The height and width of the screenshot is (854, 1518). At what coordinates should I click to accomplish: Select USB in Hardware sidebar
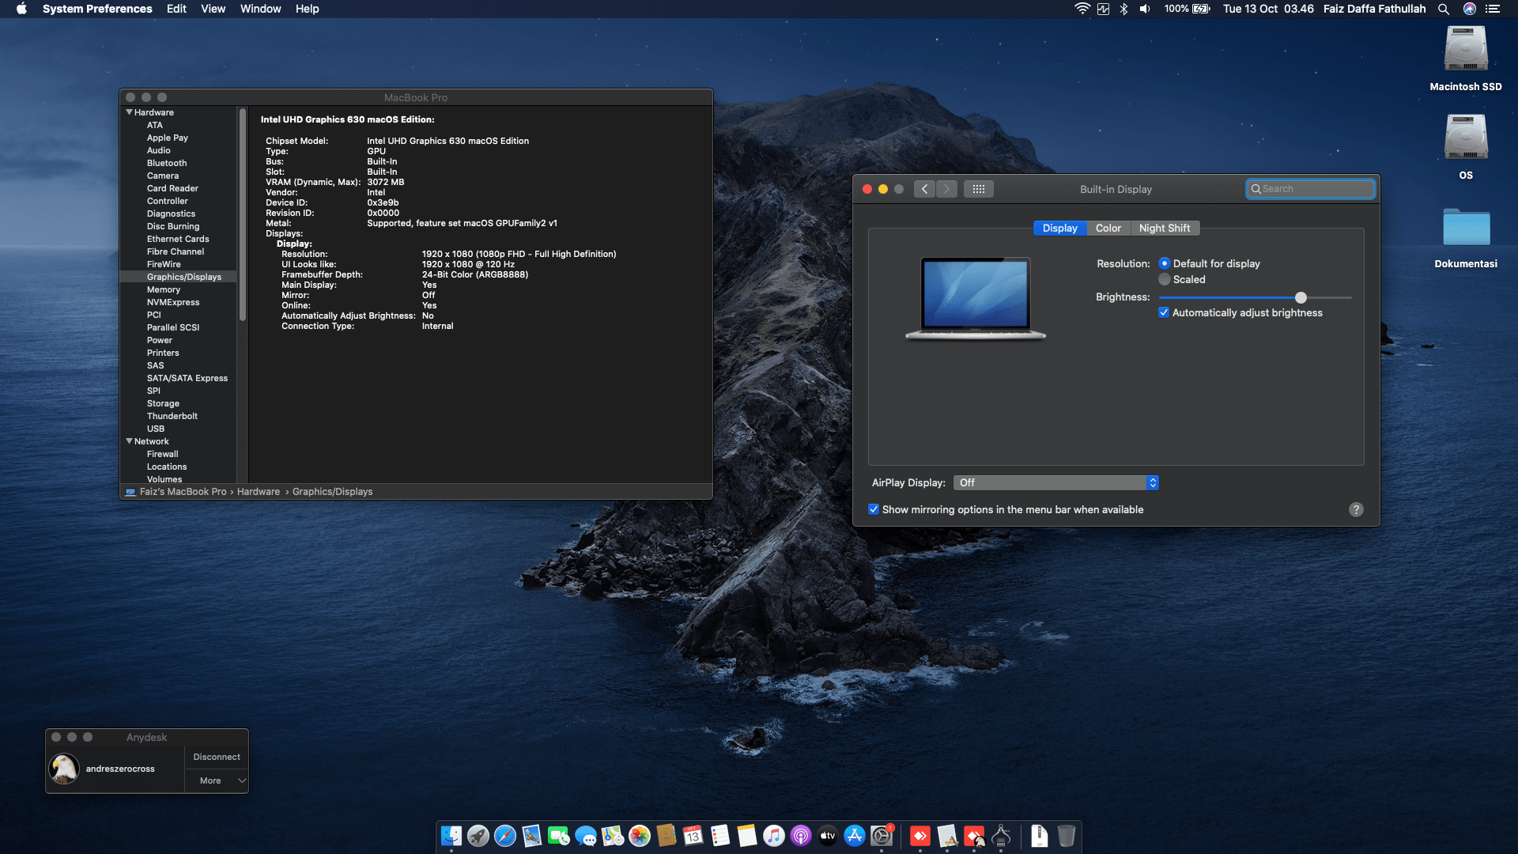coord(156,429)
